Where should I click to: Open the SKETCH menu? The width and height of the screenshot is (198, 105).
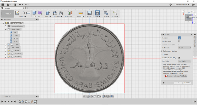pos(23,17)
